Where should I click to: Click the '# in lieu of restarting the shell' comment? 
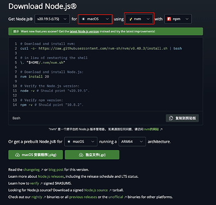point(54,58)
